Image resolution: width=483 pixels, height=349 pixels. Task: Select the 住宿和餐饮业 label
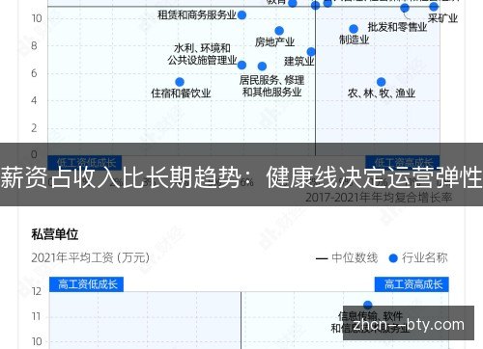click(x=181, y=94)
